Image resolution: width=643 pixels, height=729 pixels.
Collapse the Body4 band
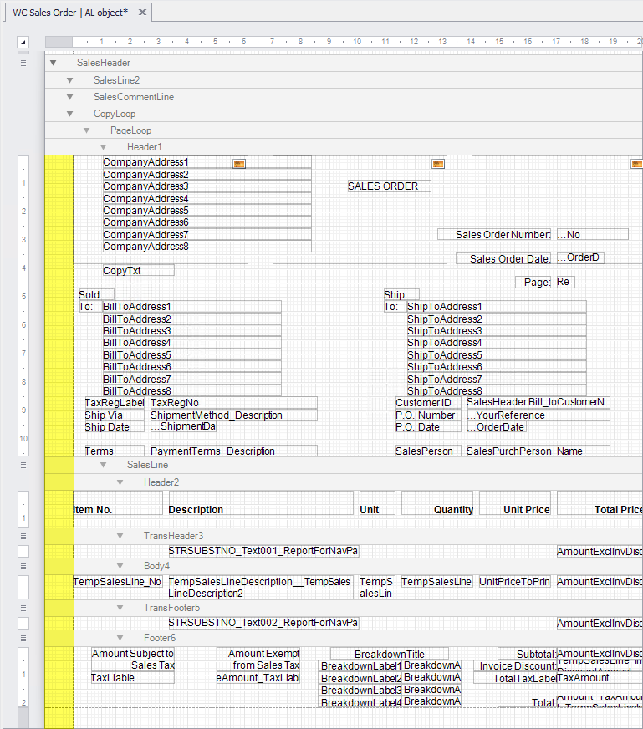[x=120, y=566]
